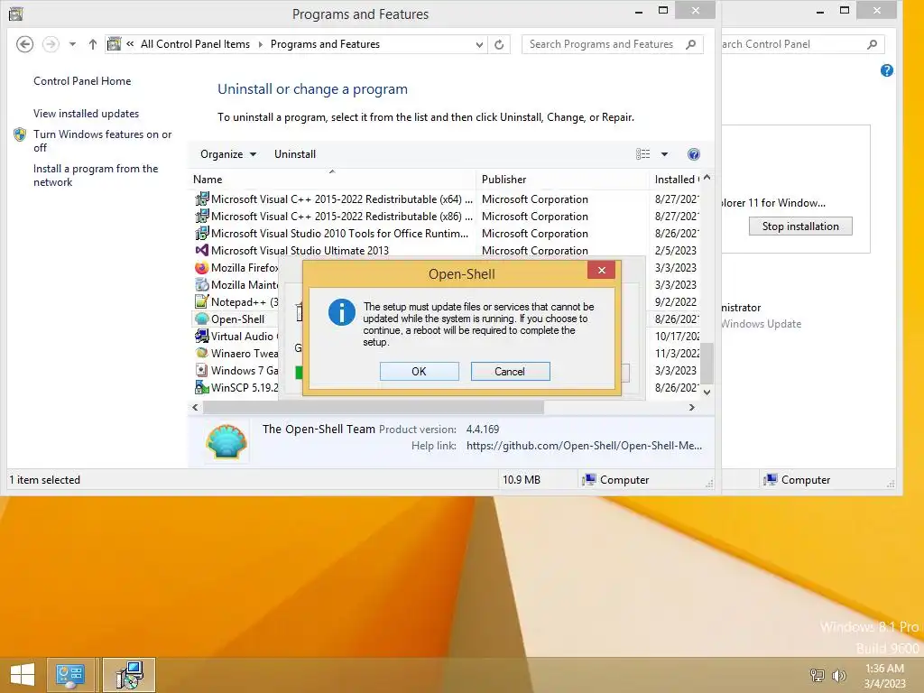Open View installed updates
The image size is (924, 693).
click(x=86, y=113)
